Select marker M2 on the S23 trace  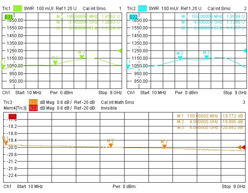coord(111,145)
